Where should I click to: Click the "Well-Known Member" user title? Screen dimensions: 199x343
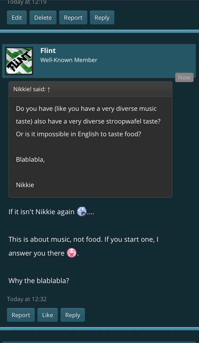[69, 60]
